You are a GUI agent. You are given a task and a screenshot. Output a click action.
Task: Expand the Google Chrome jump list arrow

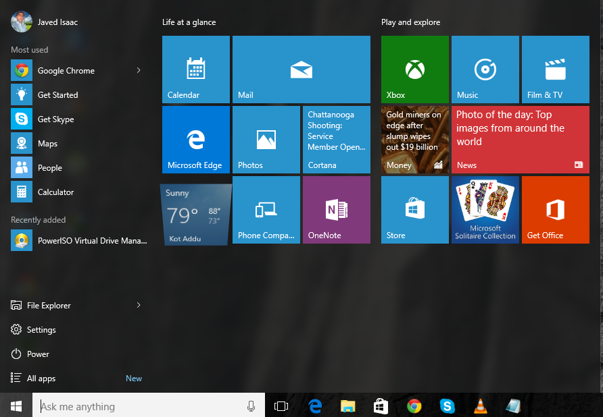tap(139, 70)
